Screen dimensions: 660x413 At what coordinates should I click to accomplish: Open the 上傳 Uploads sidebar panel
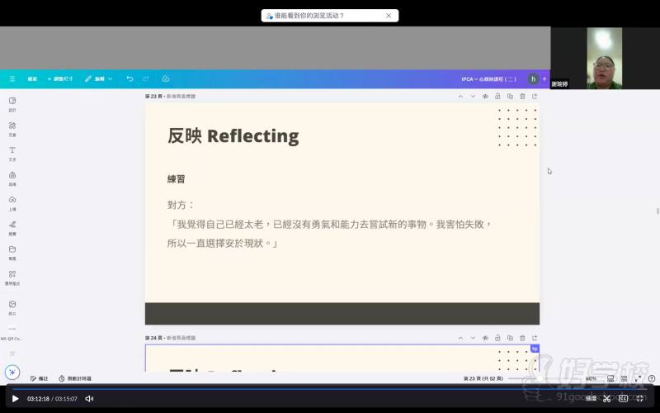12,202
